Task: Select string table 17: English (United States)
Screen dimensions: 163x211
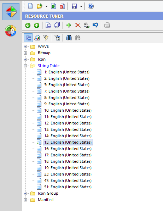Action: [x=68, y=155]
